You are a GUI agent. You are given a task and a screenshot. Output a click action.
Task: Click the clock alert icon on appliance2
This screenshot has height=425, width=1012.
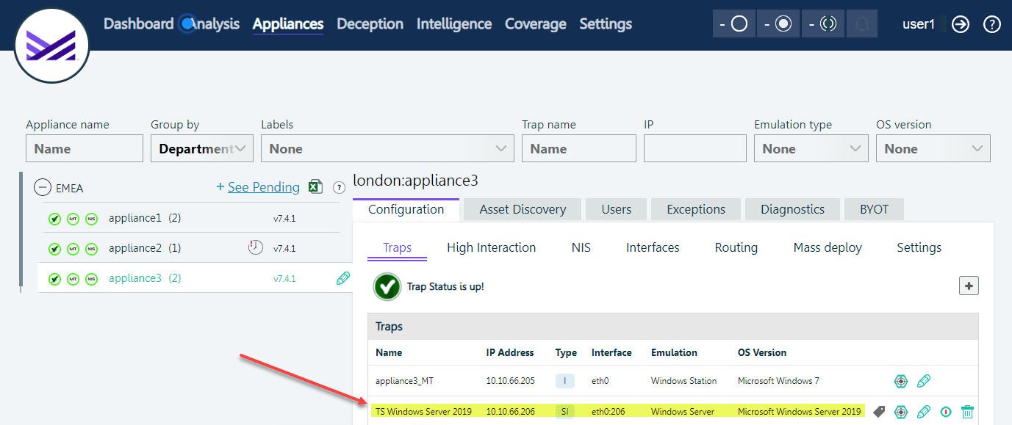(x=255, y=248)
